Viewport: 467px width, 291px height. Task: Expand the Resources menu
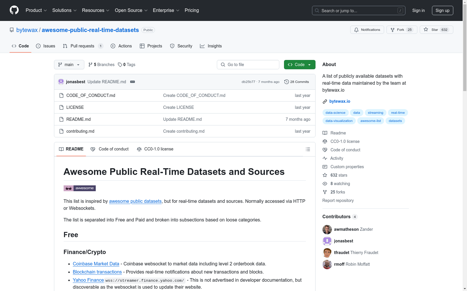coord(96,10)
